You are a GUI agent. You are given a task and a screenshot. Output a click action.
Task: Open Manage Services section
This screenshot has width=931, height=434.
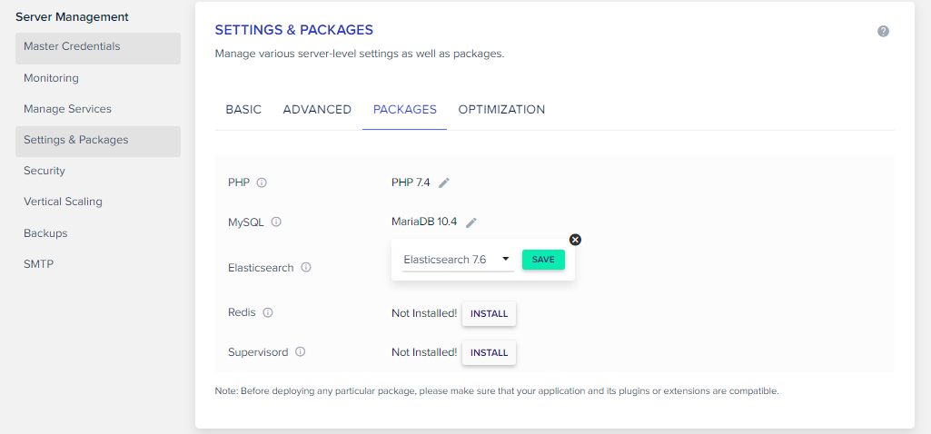coord(98,109)
